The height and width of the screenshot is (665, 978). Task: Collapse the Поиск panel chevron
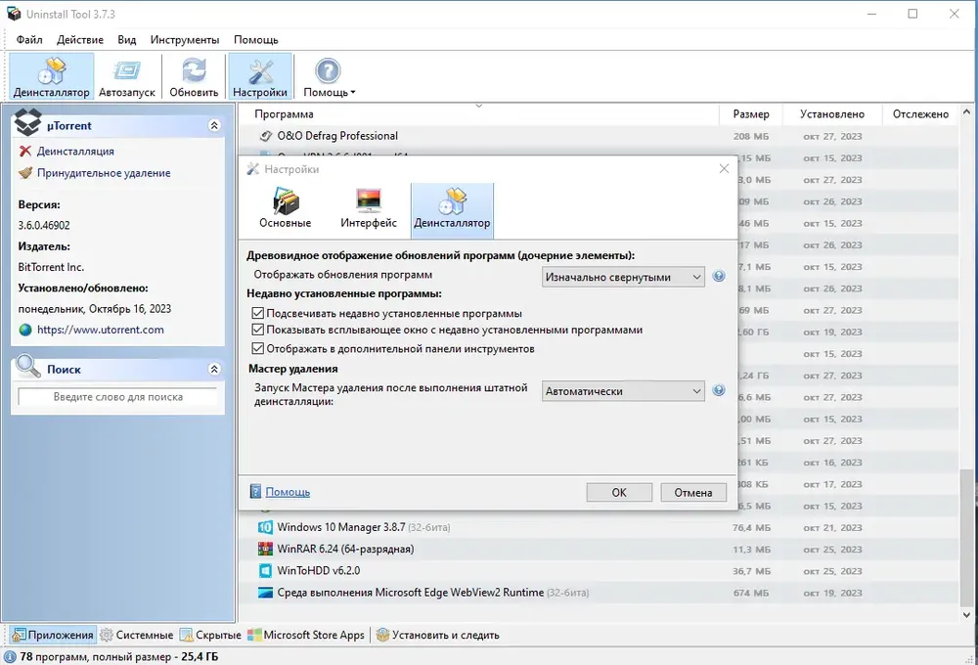(214, 370)
